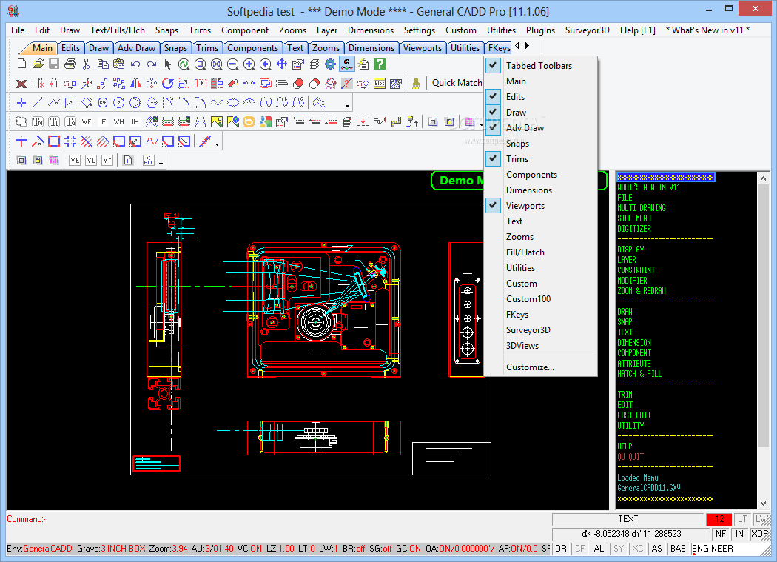Click the WF text icon

[x=87, y=121]
